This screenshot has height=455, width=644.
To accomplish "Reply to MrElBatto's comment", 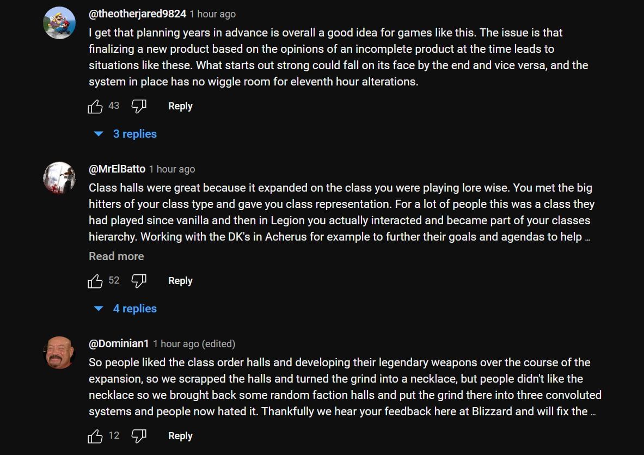I will point(180,281).
